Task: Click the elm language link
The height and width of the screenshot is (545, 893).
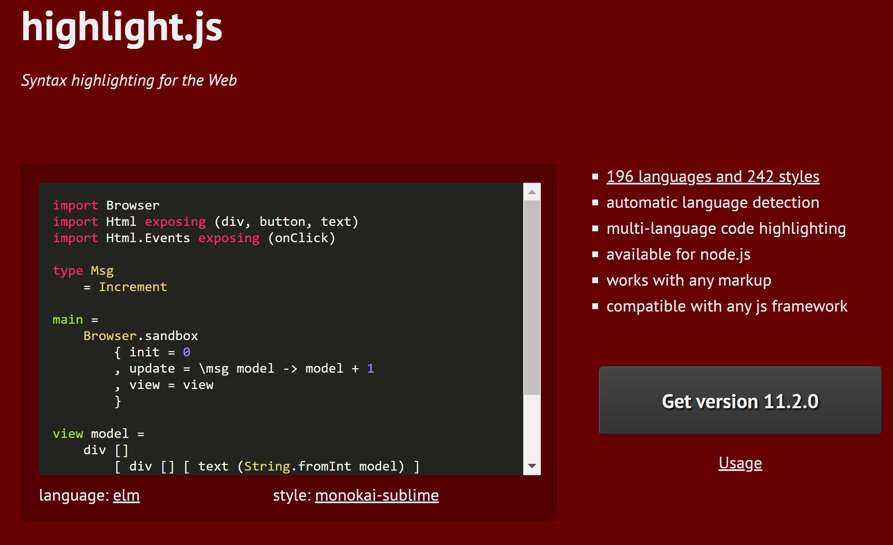Action: [126, 495]
